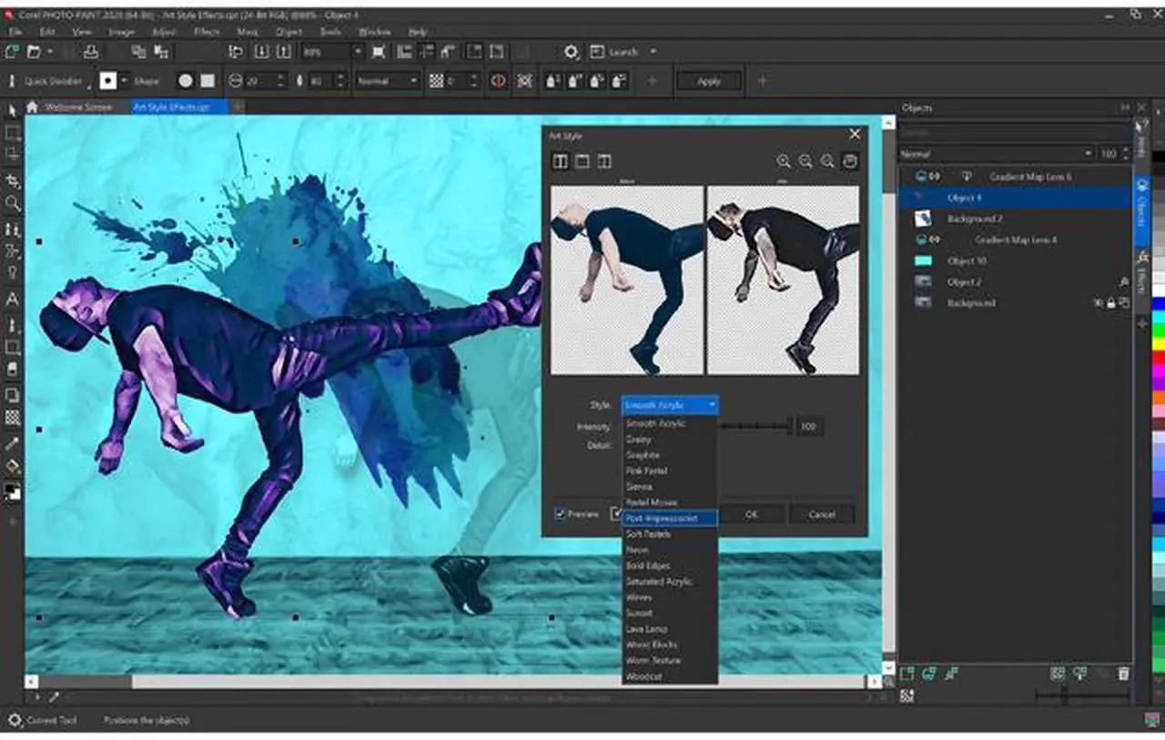Toggle the checkbox right of Preview
The image size is (1165, 740).
(x=615, y=514)
